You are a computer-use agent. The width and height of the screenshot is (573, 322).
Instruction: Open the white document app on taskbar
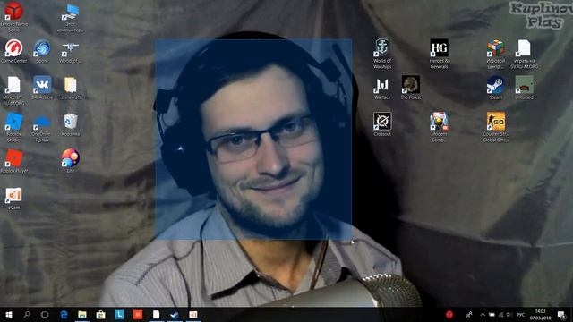tap(156, 314)
